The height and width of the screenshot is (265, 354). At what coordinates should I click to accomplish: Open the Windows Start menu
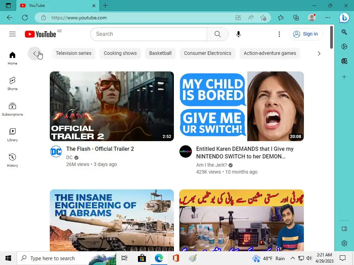coord(8,258)
